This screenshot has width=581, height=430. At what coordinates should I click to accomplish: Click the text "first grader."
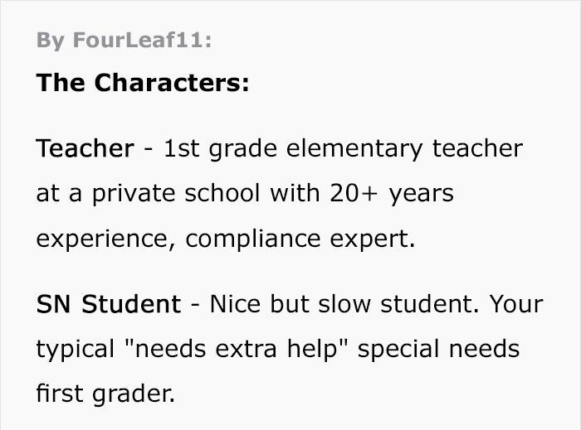pyautogui.click(x=105, y=393)
